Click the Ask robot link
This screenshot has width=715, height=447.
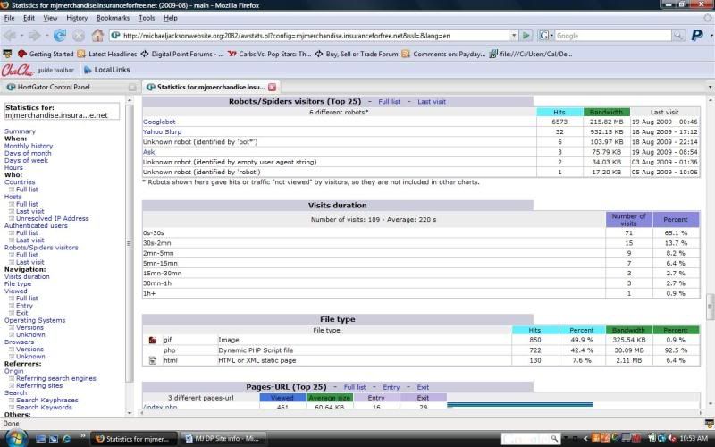(148, 152)
